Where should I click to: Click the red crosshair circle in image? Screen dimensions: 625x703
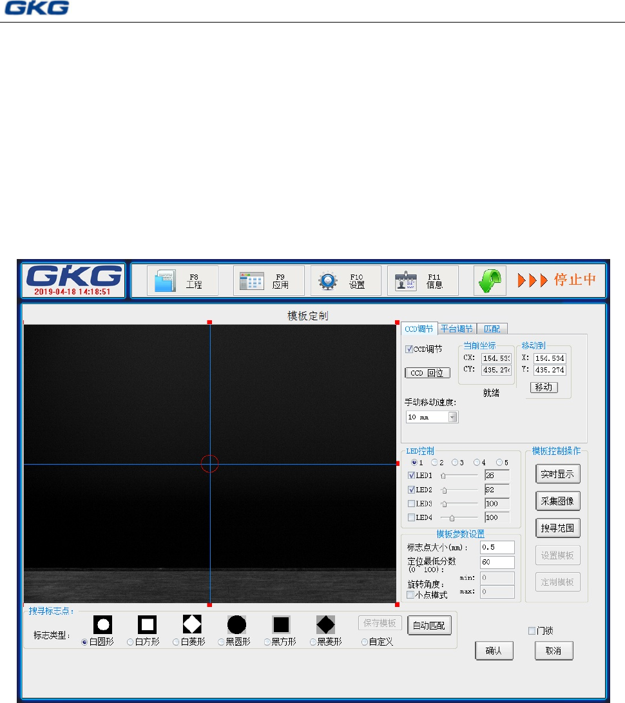[x=209, y=463]
